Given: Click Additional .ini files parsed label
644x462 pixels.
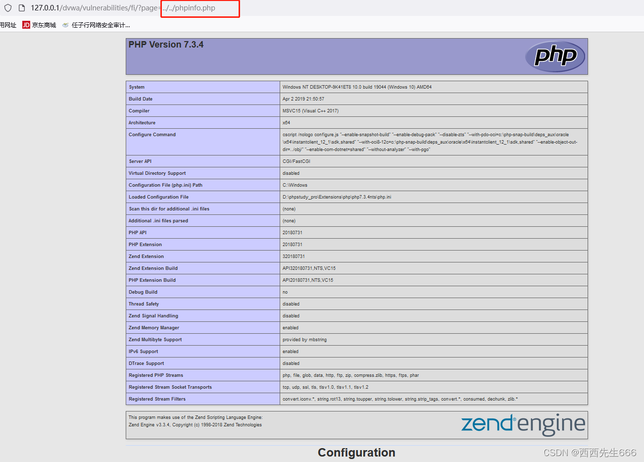Looking at the screenshot, I should tap(158, 221).
